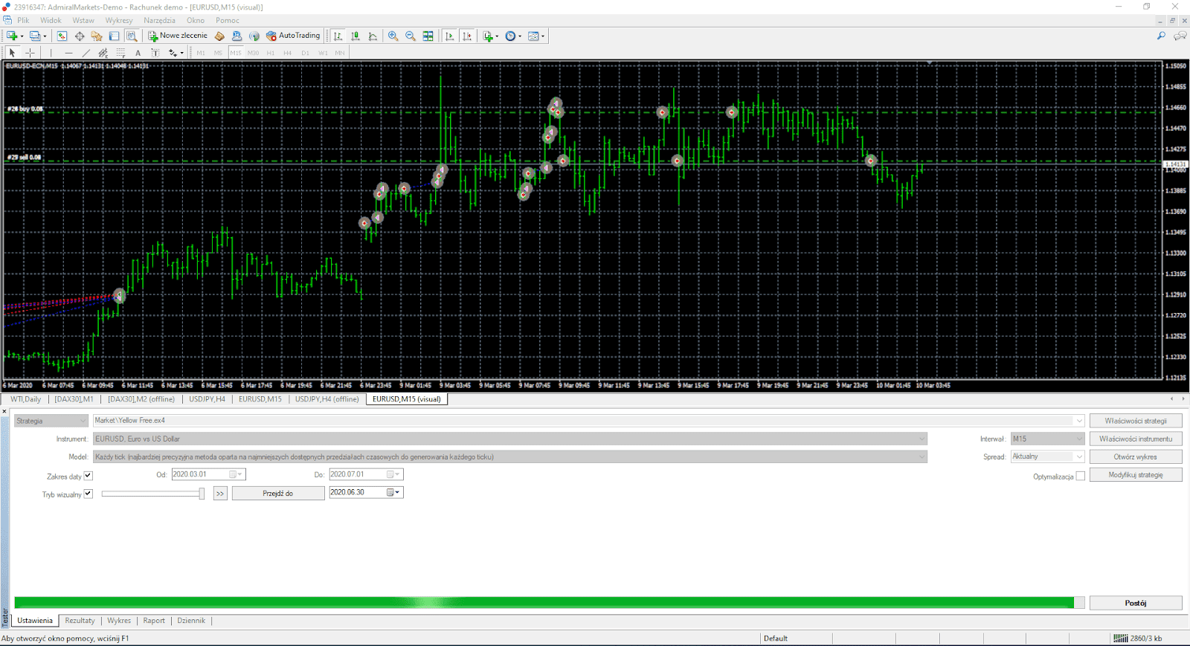Click the Przejdź do button
This screenshot has height=646, width=1190.
click(278, 493)
